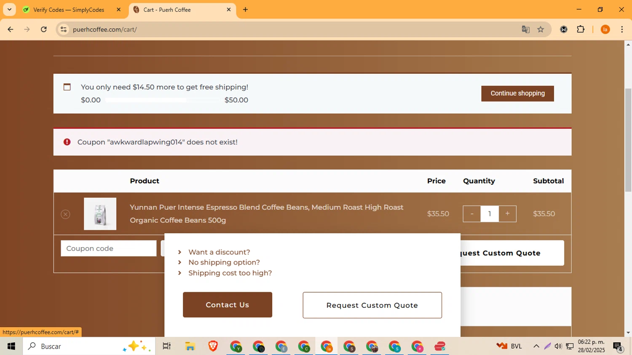Click the Windows taskbar search box
Viewport: 632px width, 355px height.
89,346
